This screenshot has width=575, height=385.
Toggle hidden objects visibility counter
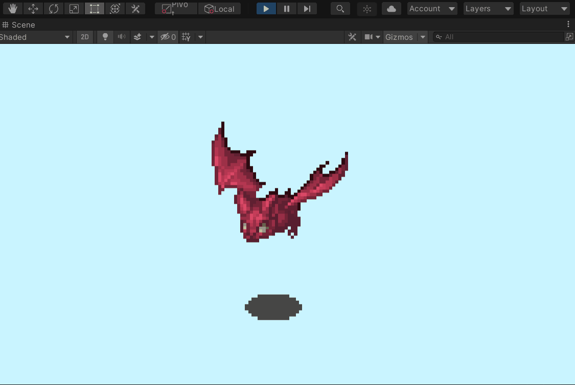pyautogui.click(x=168, y=37)
